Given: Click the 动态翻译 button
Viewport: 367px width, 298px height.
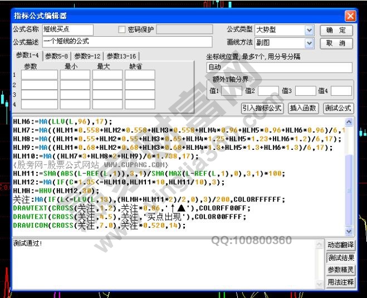Looking at the screenshot, I should coord(340,245).
